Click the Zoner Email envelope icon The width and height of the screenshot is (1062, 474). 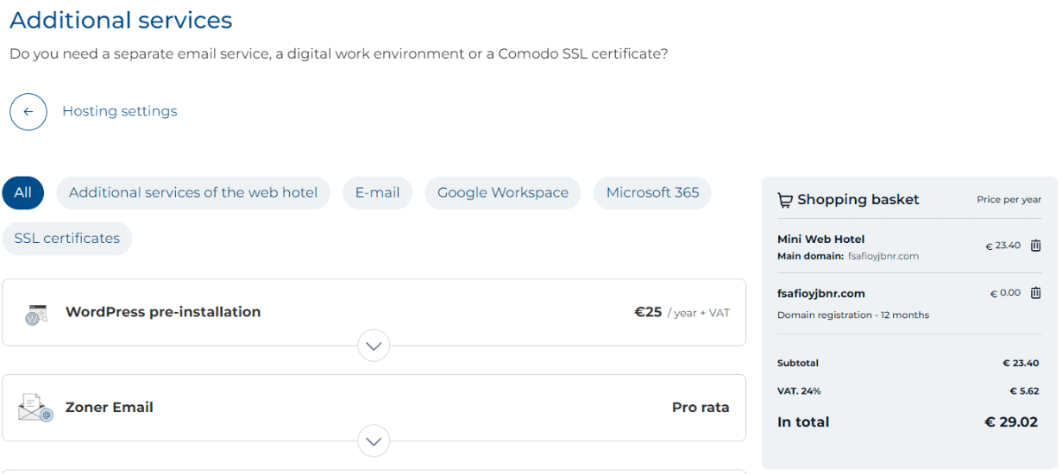coord(35,408)
